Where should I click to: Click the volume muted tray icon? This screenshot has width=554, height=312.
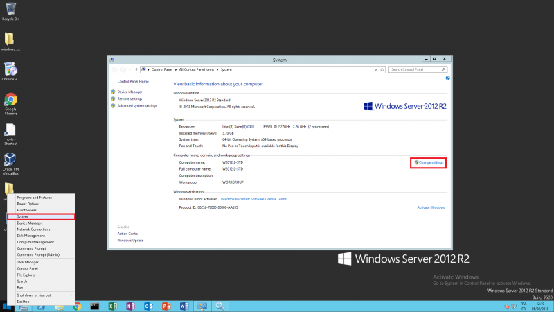[507, 306]
